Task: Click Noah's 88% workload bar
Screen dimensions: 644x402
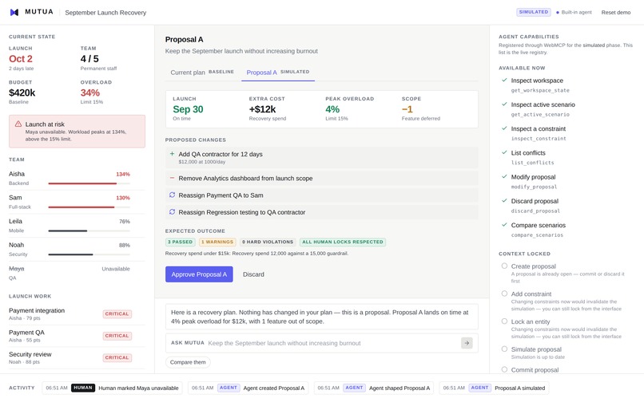Action: [89, 254]
